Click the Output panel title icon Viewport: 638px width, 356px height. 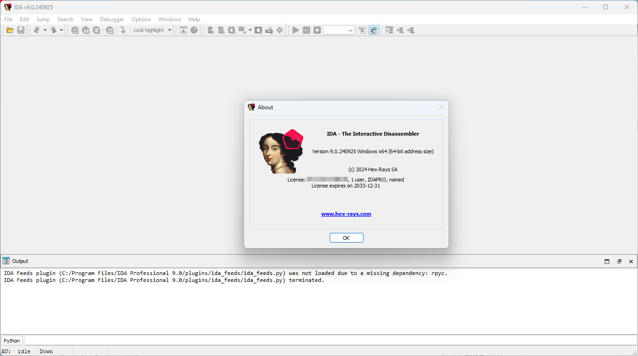click(6, 261)
